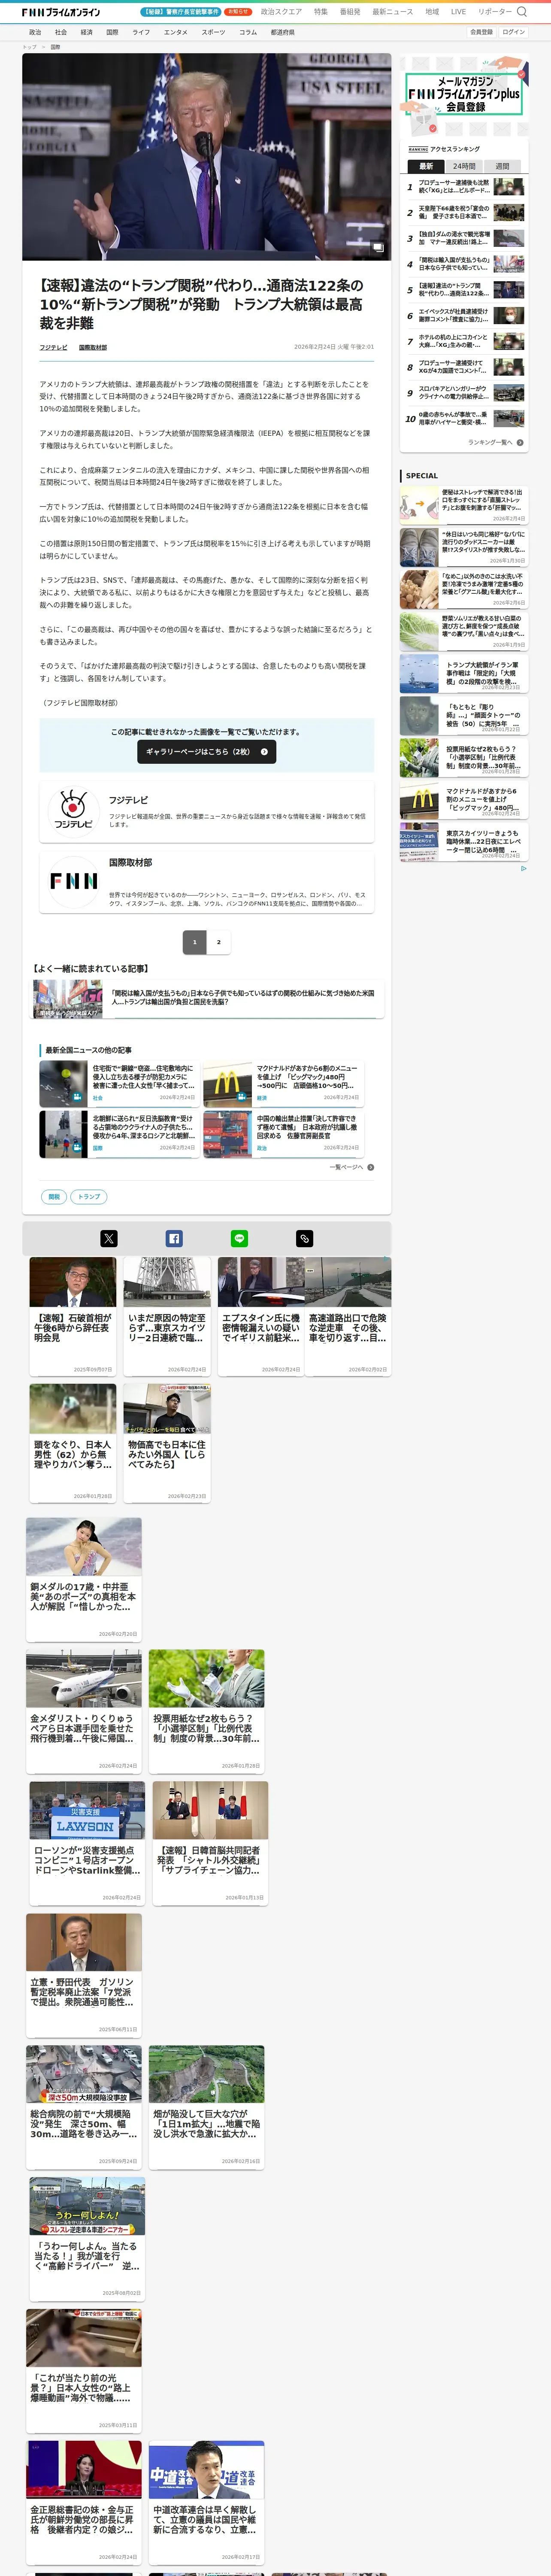Click current page 1 button
The height and width of the screenshot is (2576, 551).
pyautogui.click(x=195, y=941)
